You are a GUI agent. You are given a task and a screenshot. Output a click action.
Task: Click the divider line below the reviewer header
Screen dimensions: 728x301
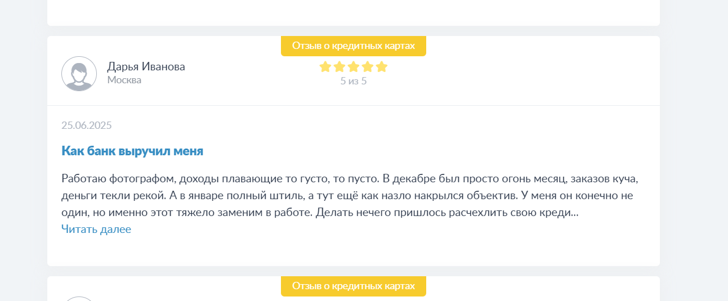coord(354,105)
